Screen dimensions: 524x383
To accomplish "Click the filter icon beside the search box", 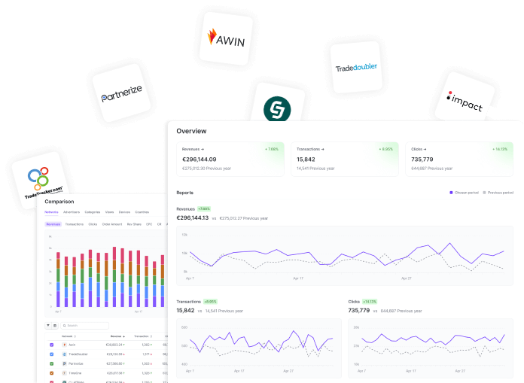I will point(48,326).
